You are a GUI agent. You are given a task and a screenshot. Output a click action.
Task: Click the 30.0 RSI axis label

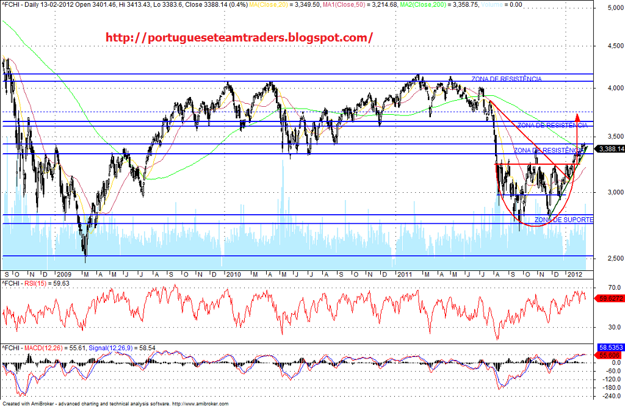click(614, 327)
